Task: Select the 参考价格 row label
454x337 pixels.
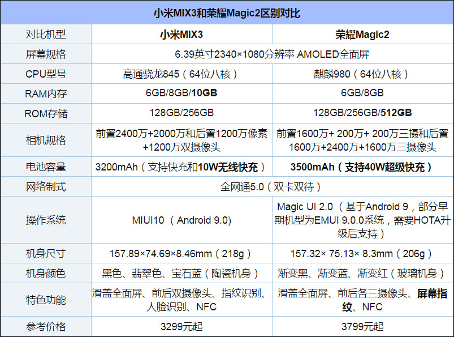Action: (46, 327)
